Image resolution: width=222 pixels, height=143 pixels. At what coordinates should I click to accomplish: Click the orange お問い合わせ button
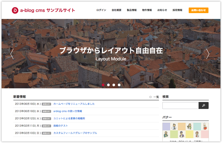coord(199,10)
